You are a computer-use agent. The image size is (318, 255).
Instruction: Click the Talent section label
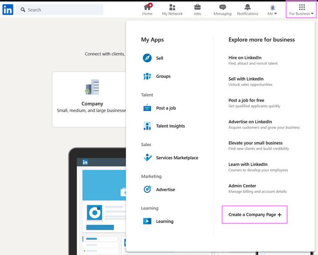(147, 95)
